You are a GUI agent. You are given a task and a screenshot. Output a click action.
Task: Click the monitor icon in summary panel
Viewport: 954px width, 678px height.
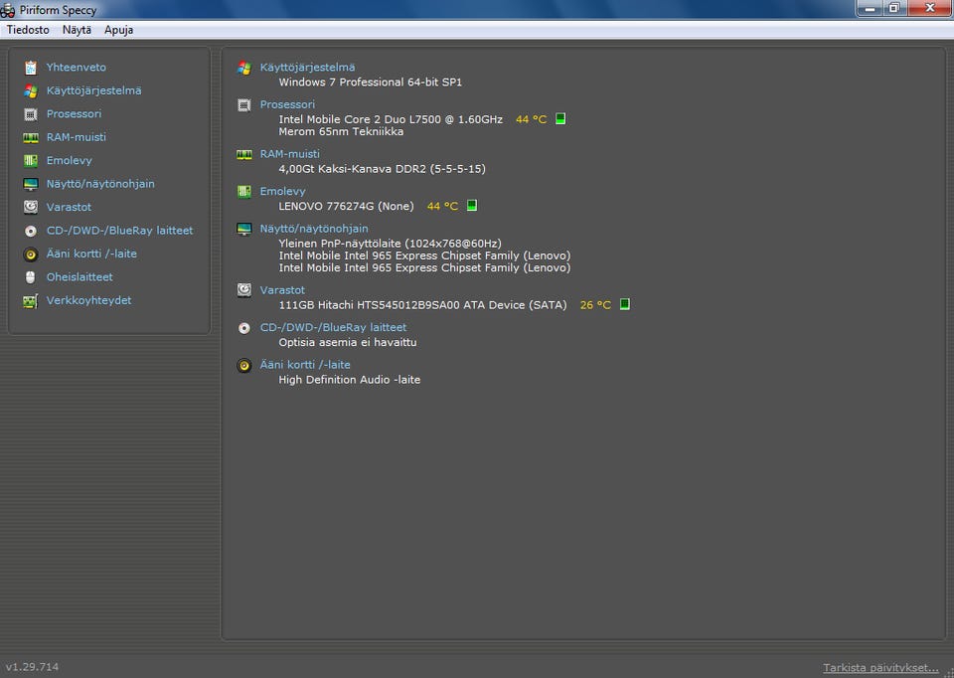point(244,229)
